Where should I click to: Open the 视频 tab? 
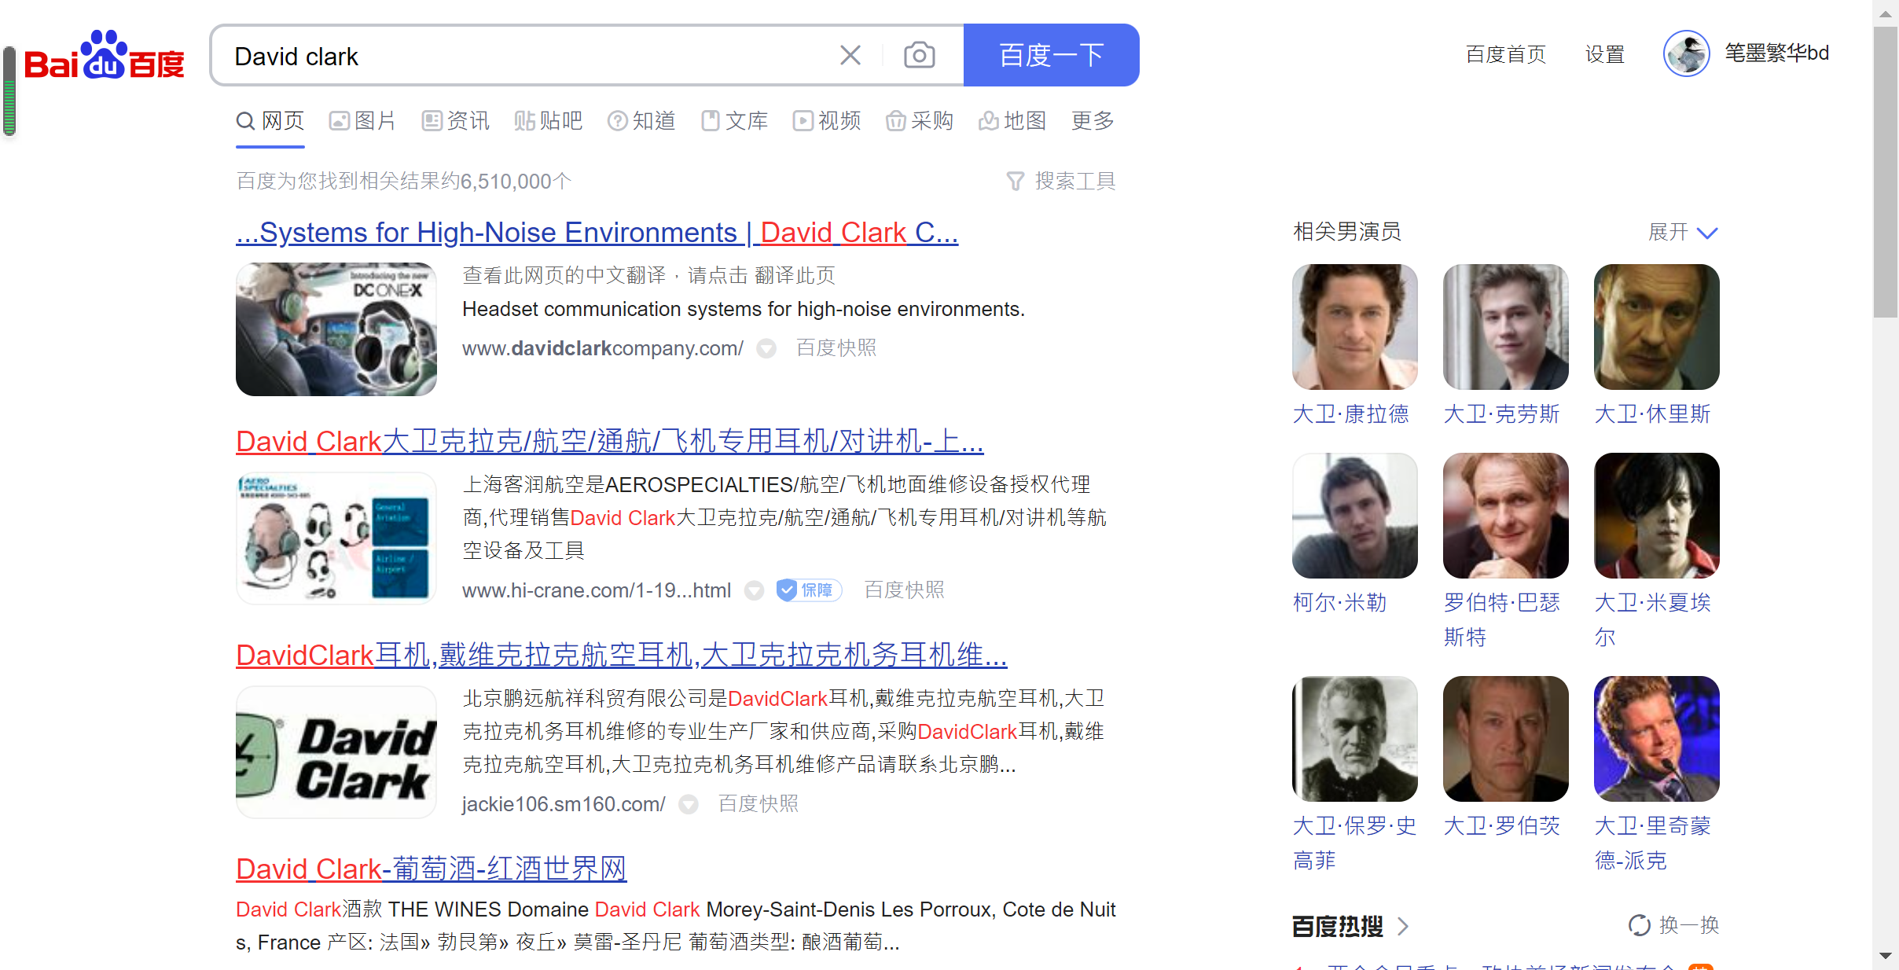click(827, 121)
